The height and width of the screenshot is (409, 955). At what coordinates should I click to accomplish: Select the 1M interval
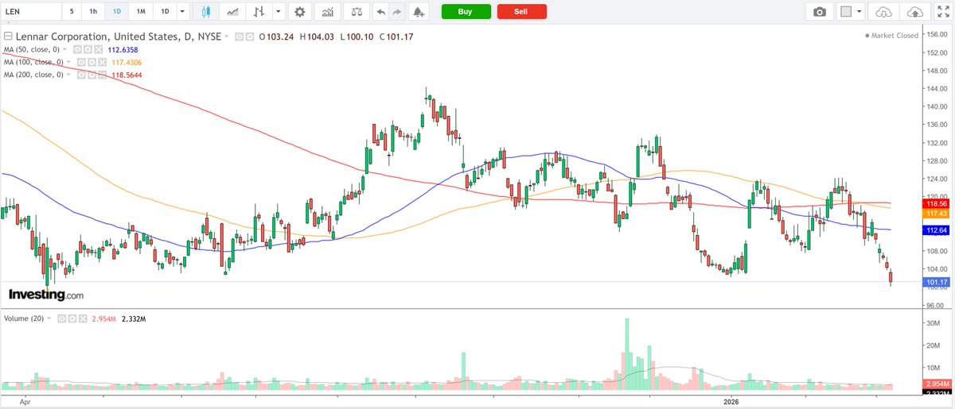(x=141, y=12)
